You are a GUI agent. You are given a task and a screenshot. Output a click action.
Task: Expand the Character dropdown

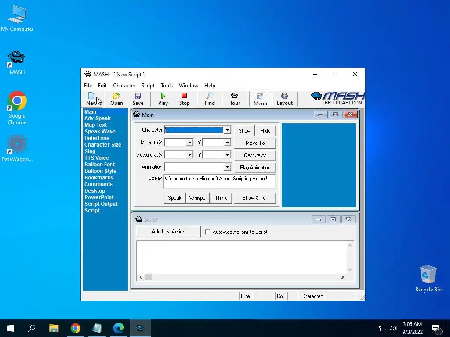point(227,130)
